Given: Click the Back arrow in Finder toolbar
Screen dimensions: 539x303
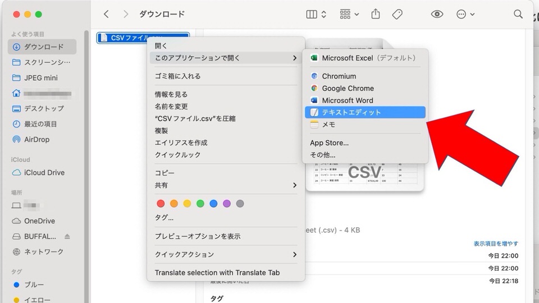Looking at the screenshot, I should (x=107, y=15).
